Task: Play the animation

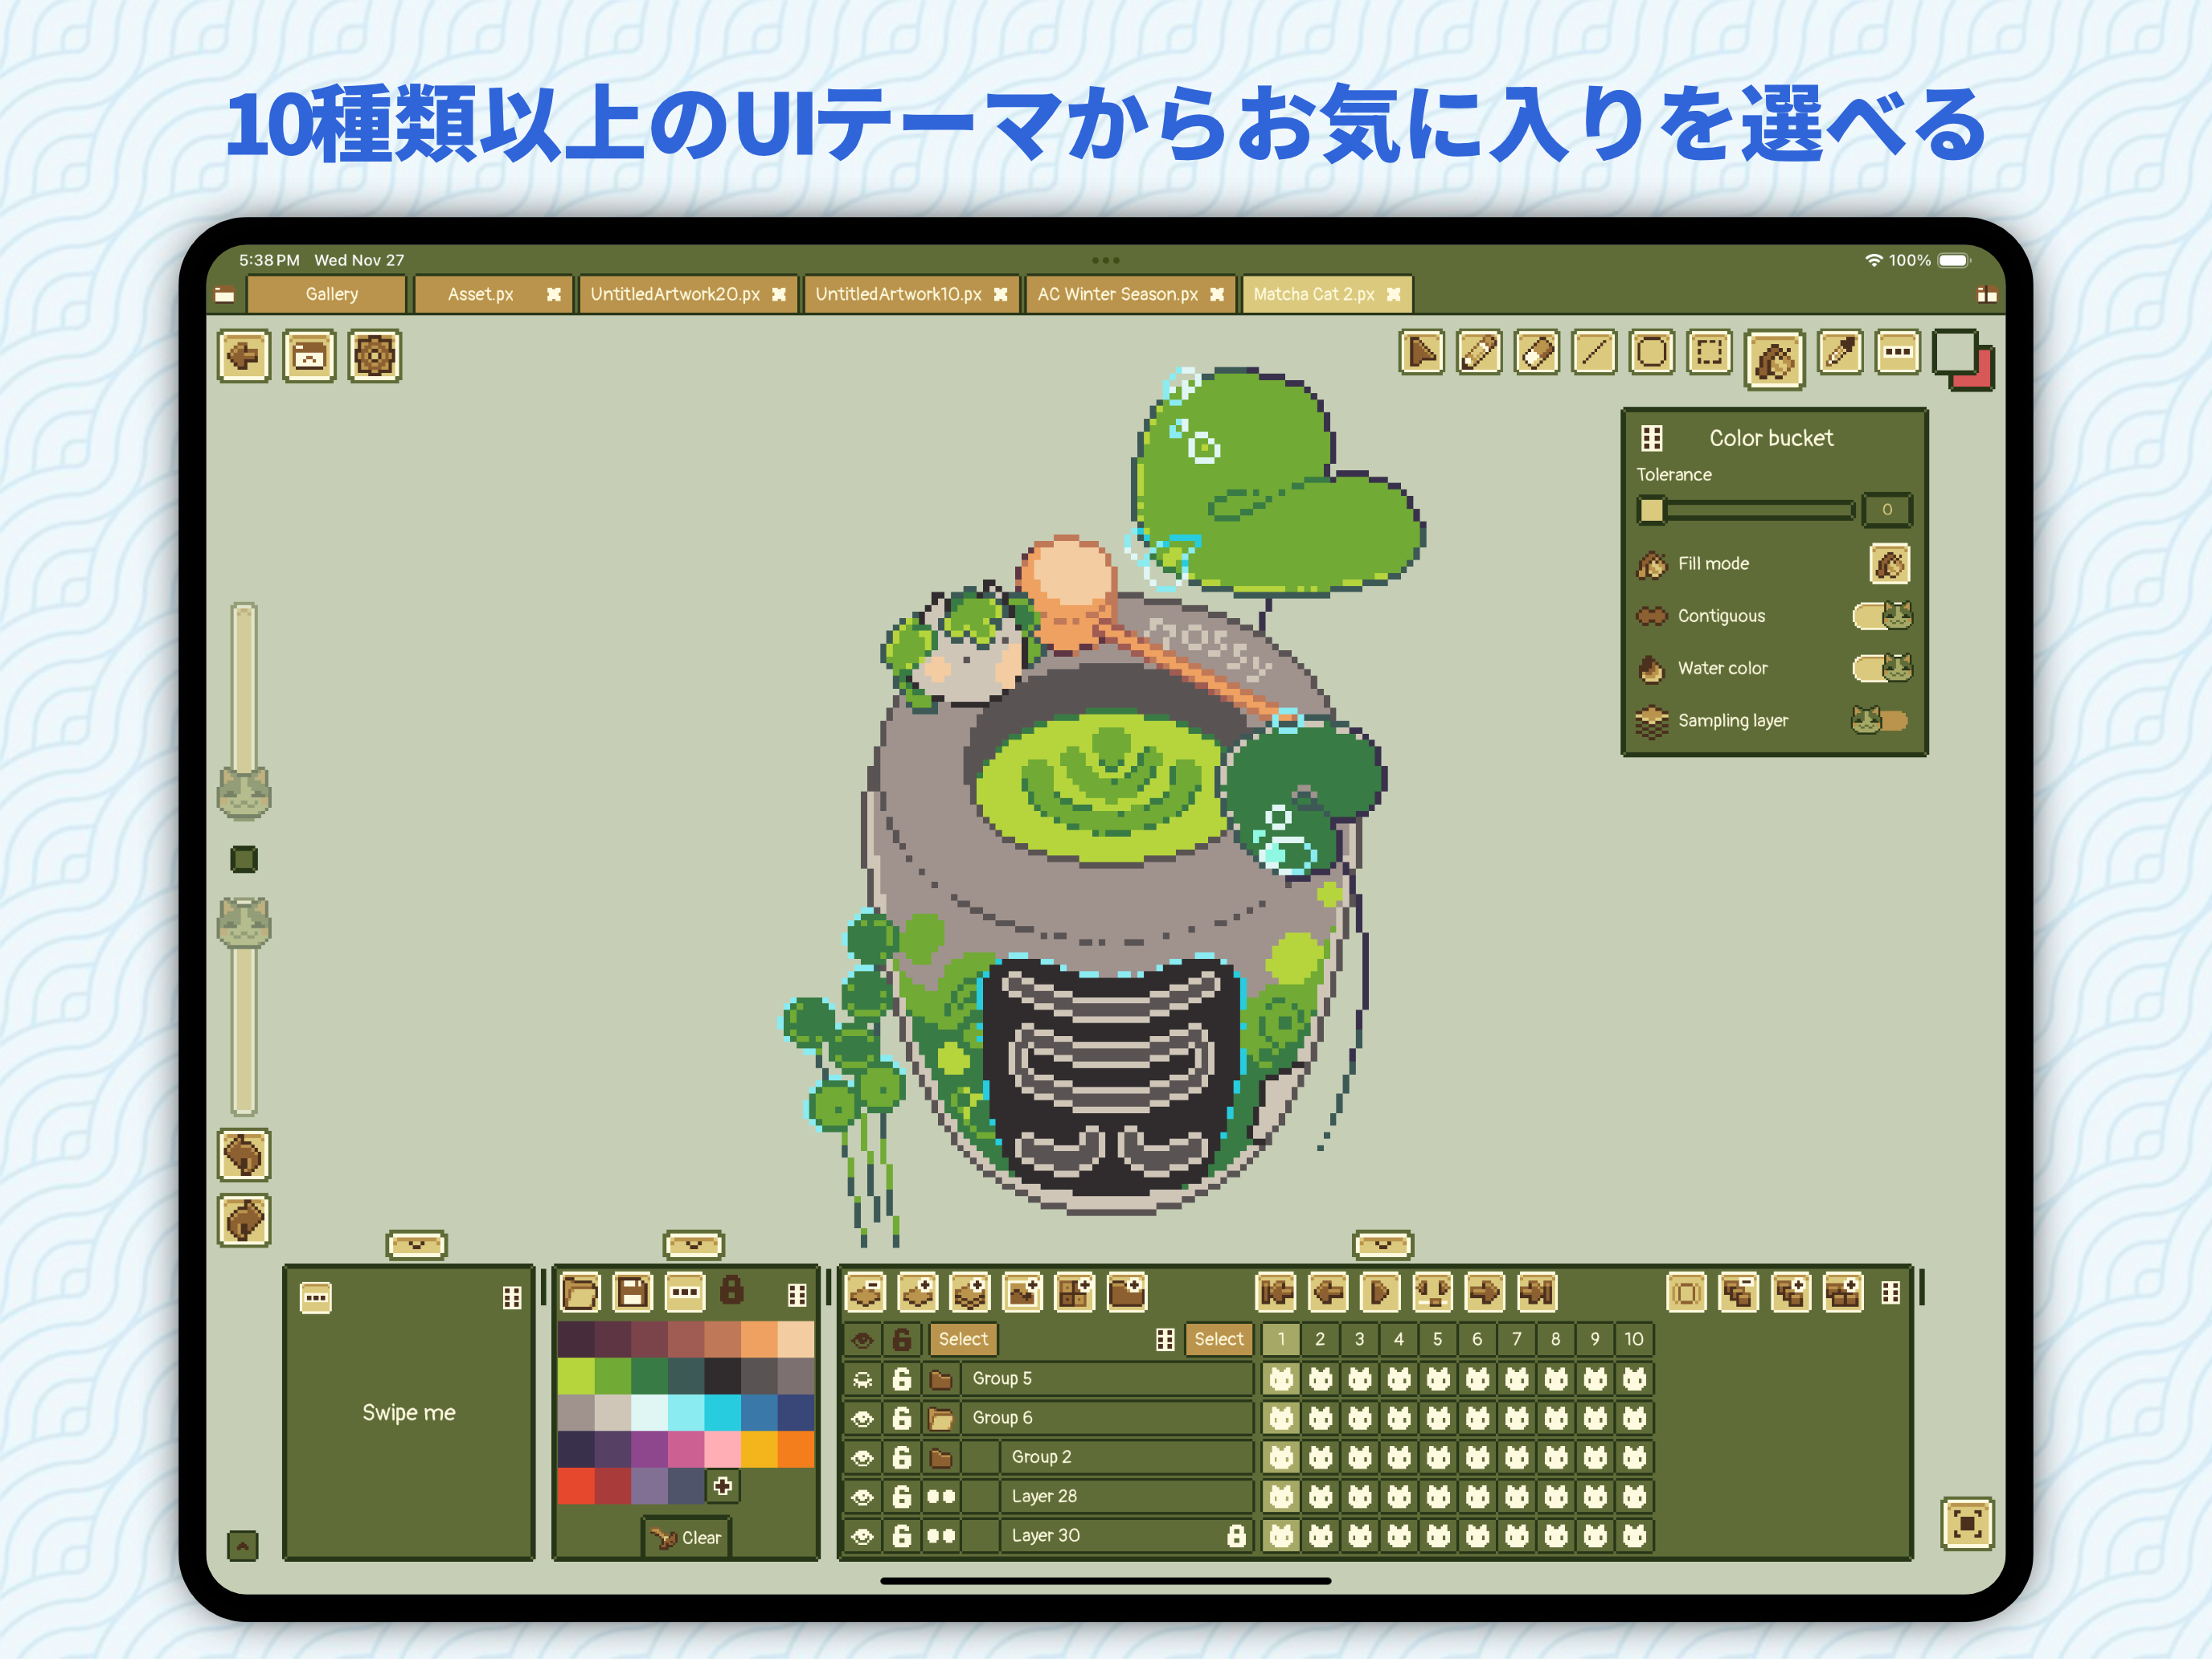Action: (x=1380, y=1293)
